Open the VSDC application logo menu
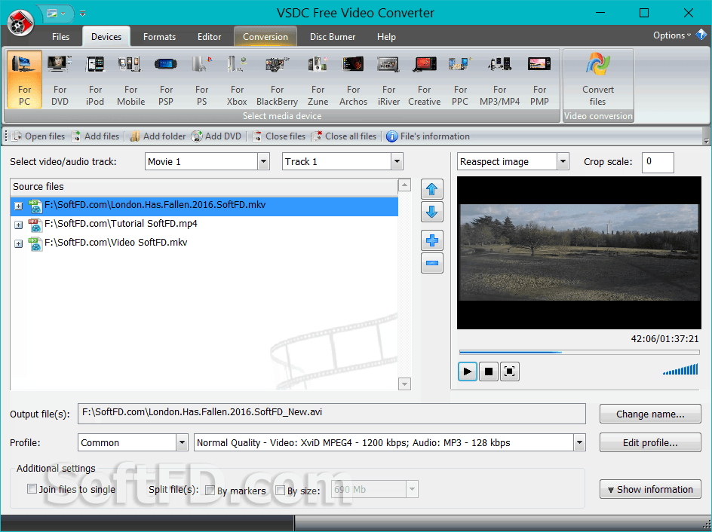Viewport: 712px width, 532px height. tap(21, 21)
